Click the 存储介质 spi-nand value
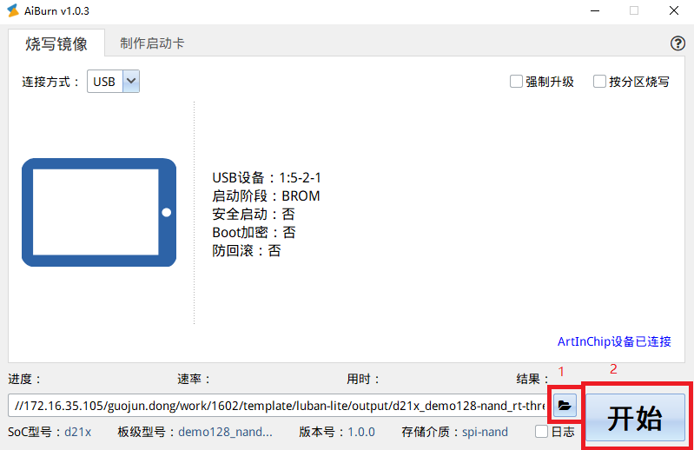Image resolution: width=694 pixels, height=450 pixels. pos(485,432)
